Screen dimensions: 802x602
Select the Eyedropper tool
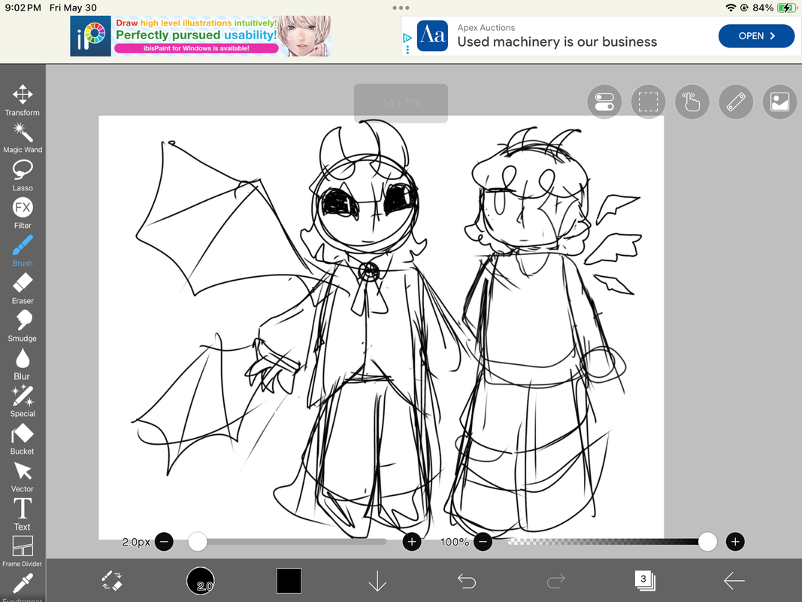pyautogui.click(x=23, y=587)
